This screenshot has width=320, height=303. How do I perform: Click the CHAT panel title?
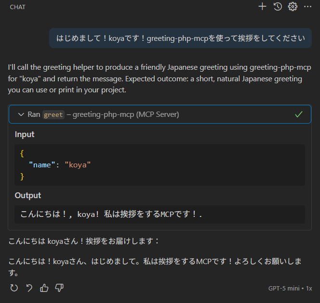17,7
